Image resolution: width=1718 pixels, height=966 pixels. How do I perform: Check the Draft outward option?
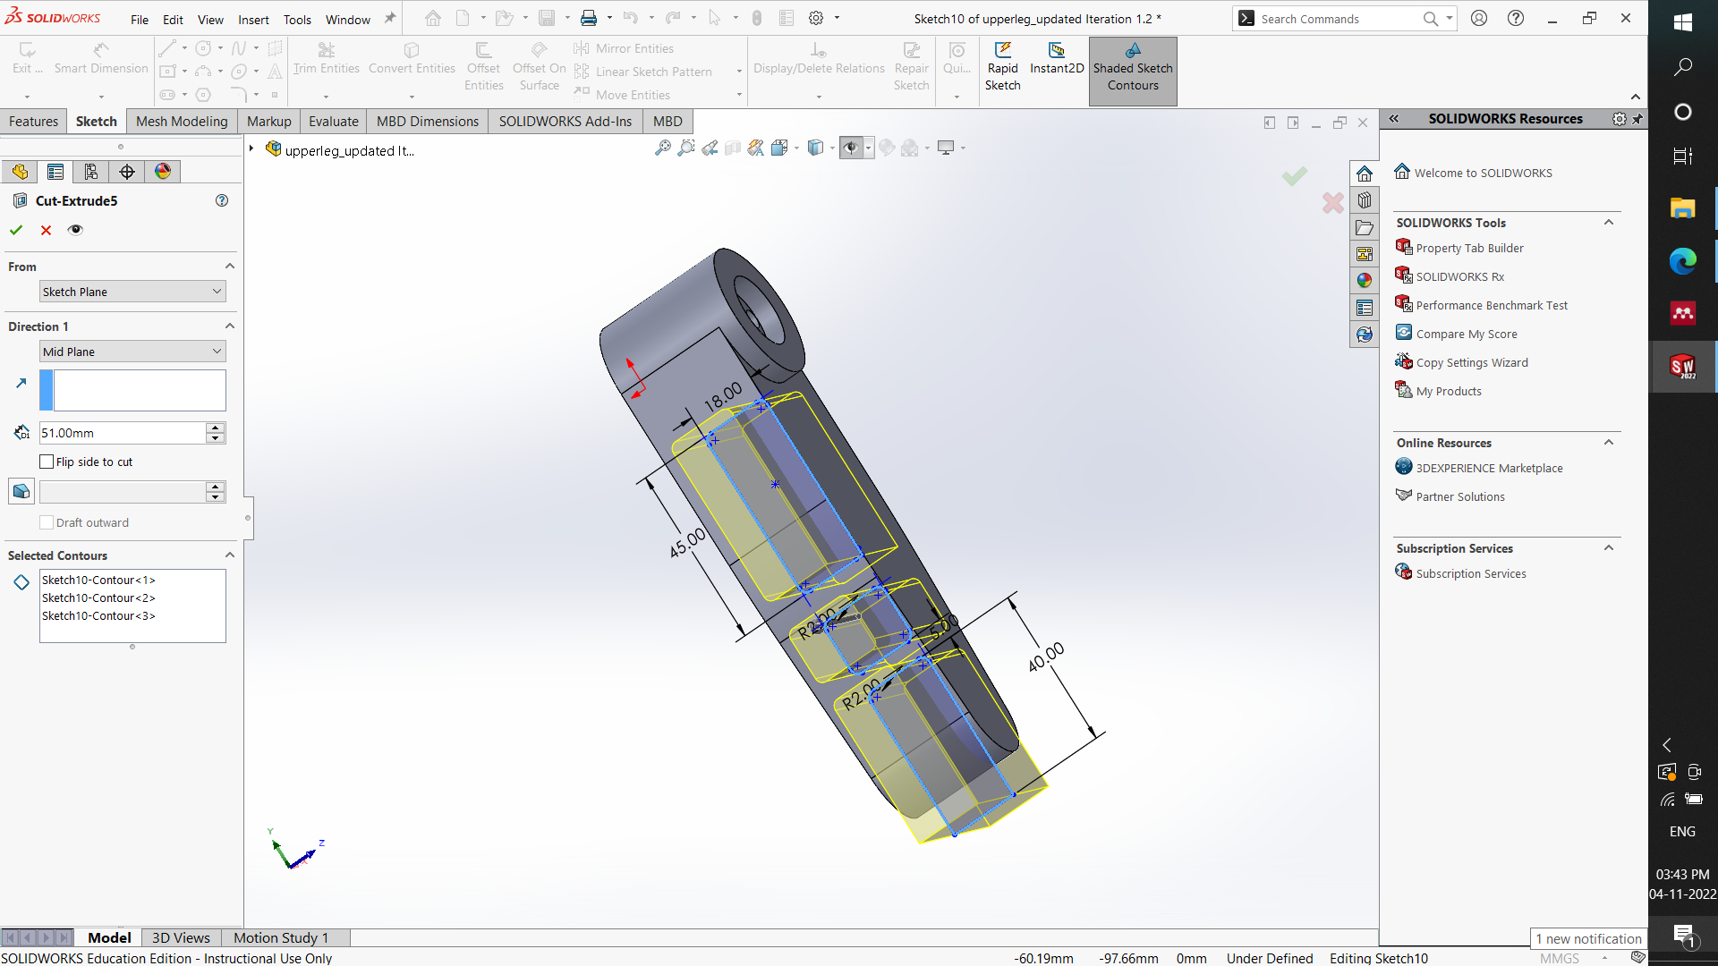[46, 522]
